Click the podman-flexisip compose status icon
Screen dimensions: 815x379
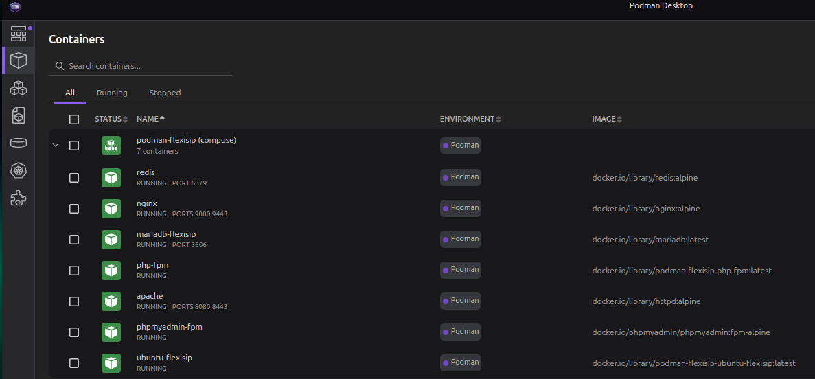111,146
